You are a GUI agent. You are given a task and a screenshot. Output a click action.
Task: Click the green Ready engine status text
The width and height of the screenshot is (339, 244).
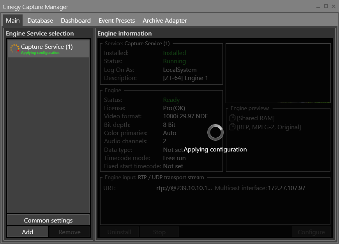pos(171,100)
